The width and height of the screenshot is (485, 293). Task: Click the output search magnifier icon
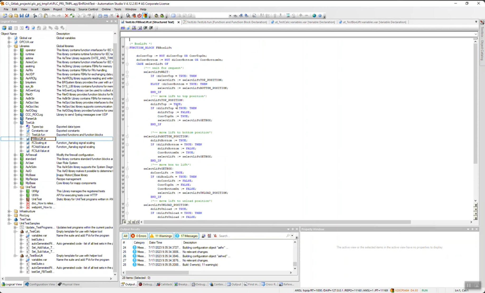(x=288, y=236)
